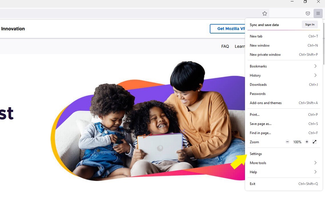Expand the Bookmarks submenu

tap(284, 66)
